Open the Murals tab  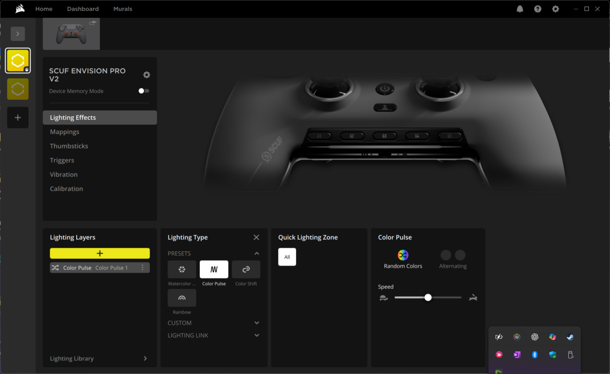(x=123, y=9)
